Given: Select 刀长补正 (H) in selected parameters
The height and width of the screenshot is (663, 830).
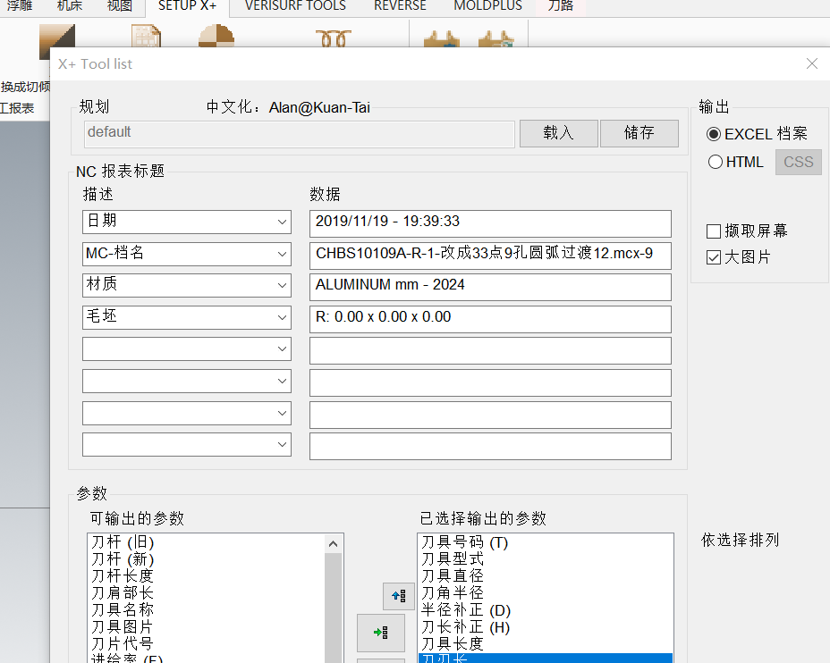Looking at the screenshot, I should pos(465,627).
